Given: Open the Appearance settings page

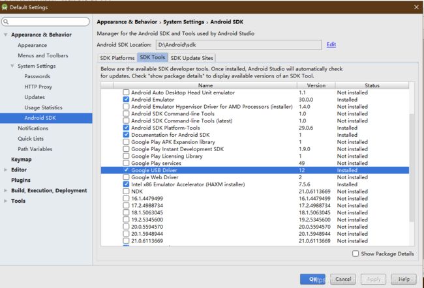Looking at the screenshot, I should pos(32,45).
